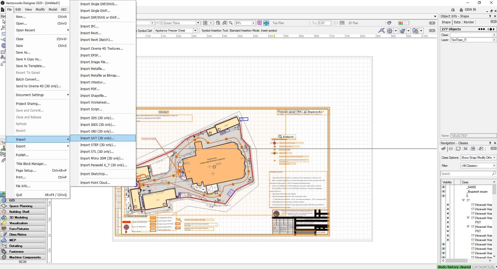
Task: Click the pink multiple view panes icon
Action: 260,23
